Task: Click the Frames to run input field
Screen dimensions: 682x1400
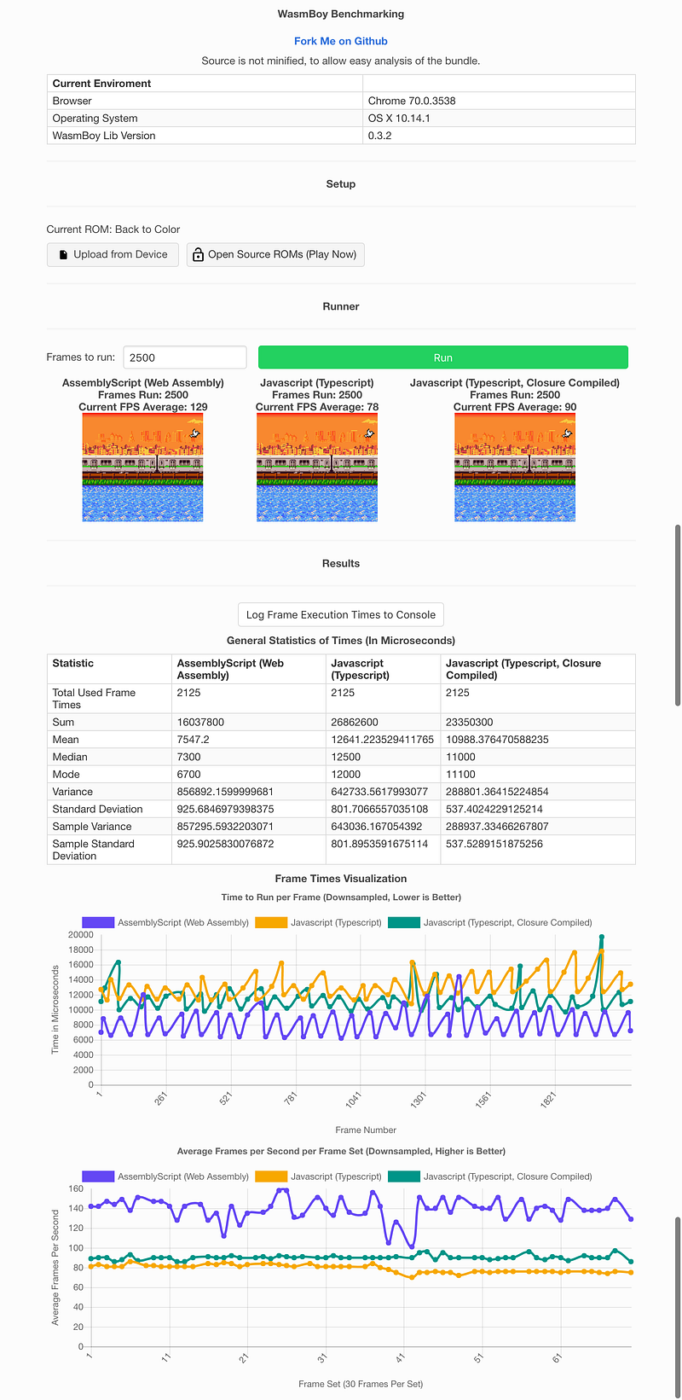Action: tap(185, 357)
